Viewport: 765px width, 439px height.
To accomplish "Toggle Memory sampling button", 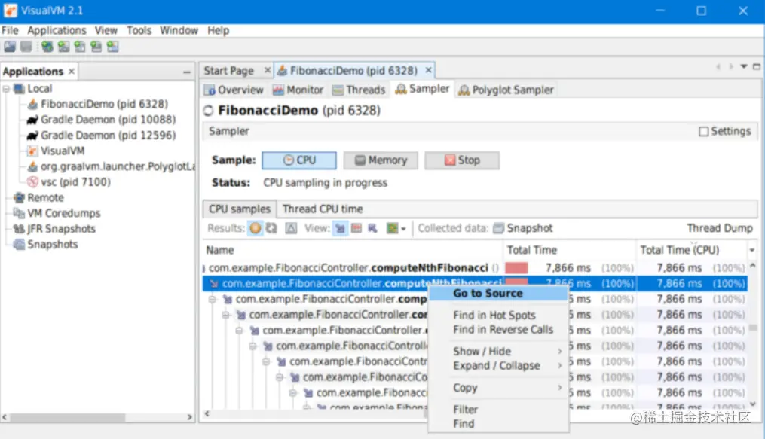I will 381,160.
